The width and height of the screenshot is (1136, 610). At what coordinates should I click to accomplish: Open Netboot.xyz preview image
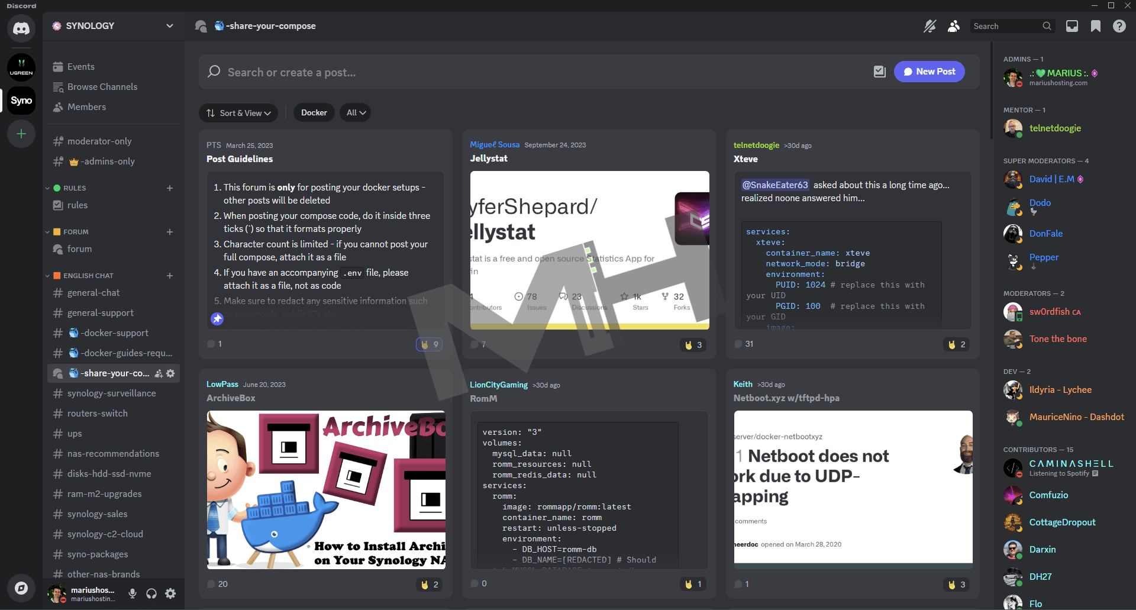[x=853, y=490]
